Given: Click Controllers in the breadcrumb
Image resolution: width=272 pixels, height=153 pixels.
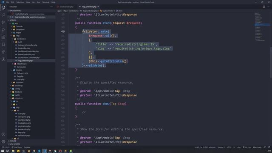Looking at the screenshot, I should coord(73,11).
